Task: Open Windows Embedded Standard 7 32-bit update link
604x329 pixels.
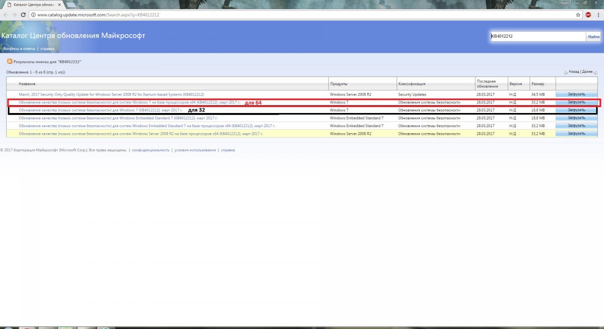Action: 119,118
